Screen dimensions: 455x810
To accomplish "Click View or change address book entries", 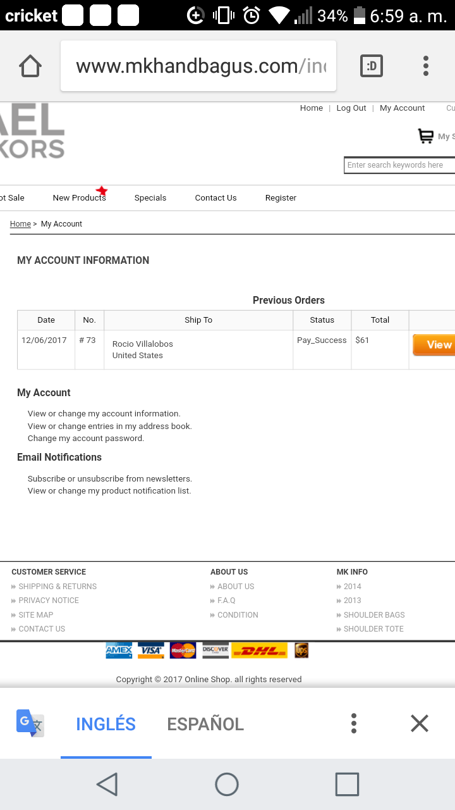I will tap(110, 427).
